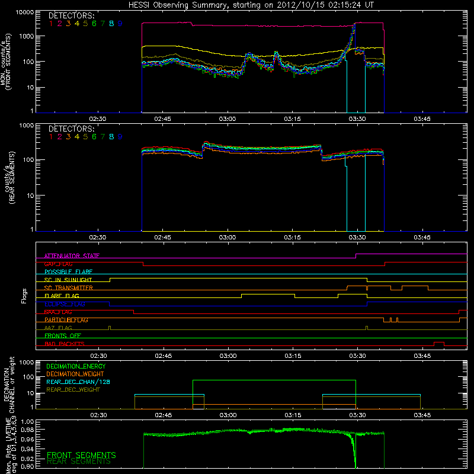Click 03:00 tick under flags panel
This screenshot has height=474, width=474.
coord(228,356)
